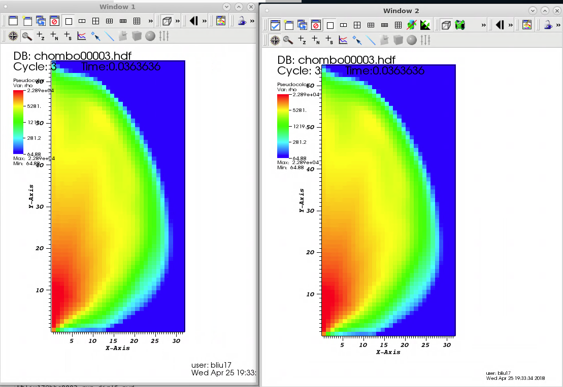This screenshot has height=387, width=563.
Task: Click the pseudocolor plot area in Window 2
Action: coord(388,200)
